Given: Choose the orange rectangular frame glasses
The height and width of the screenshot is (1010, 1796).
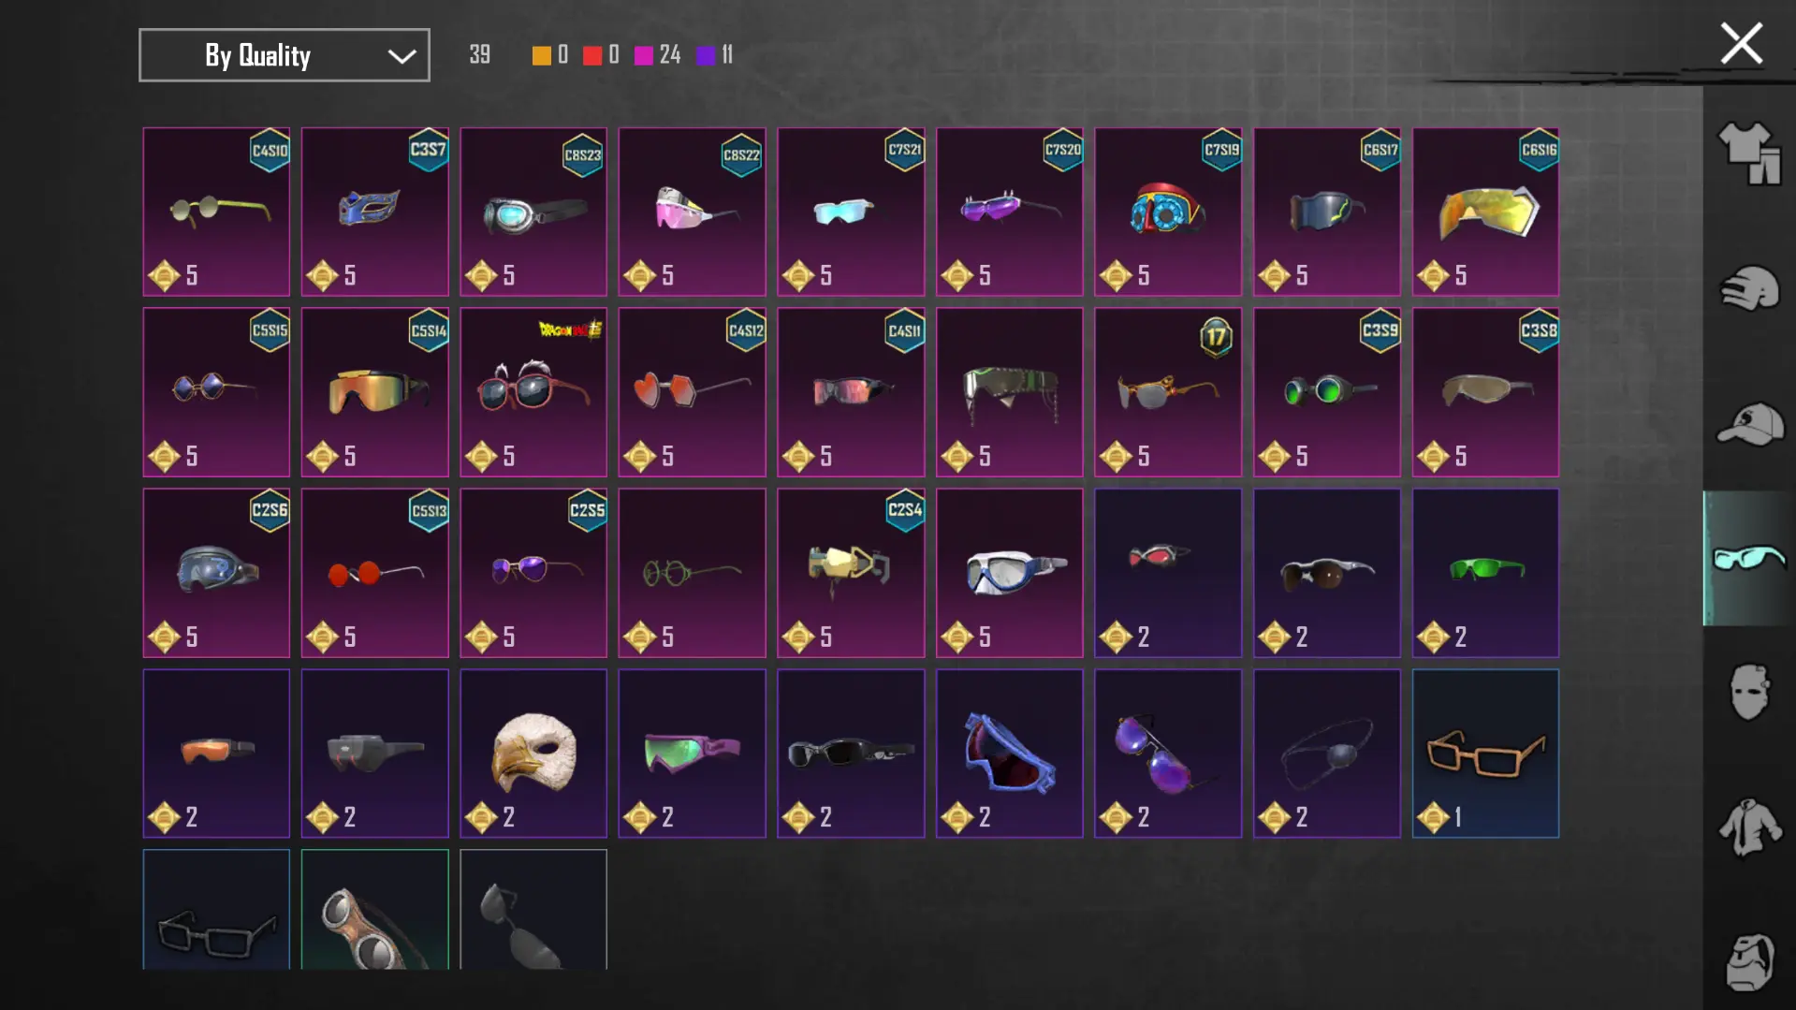Looking at the screenshot, I should click(x=1486, y=753).
